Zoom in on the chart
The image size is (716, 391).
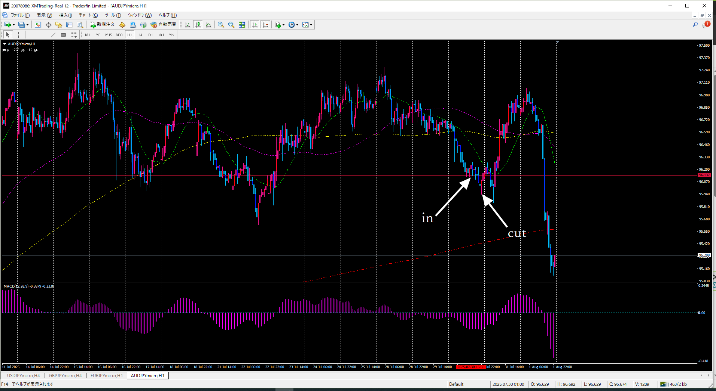pos(221,25)
